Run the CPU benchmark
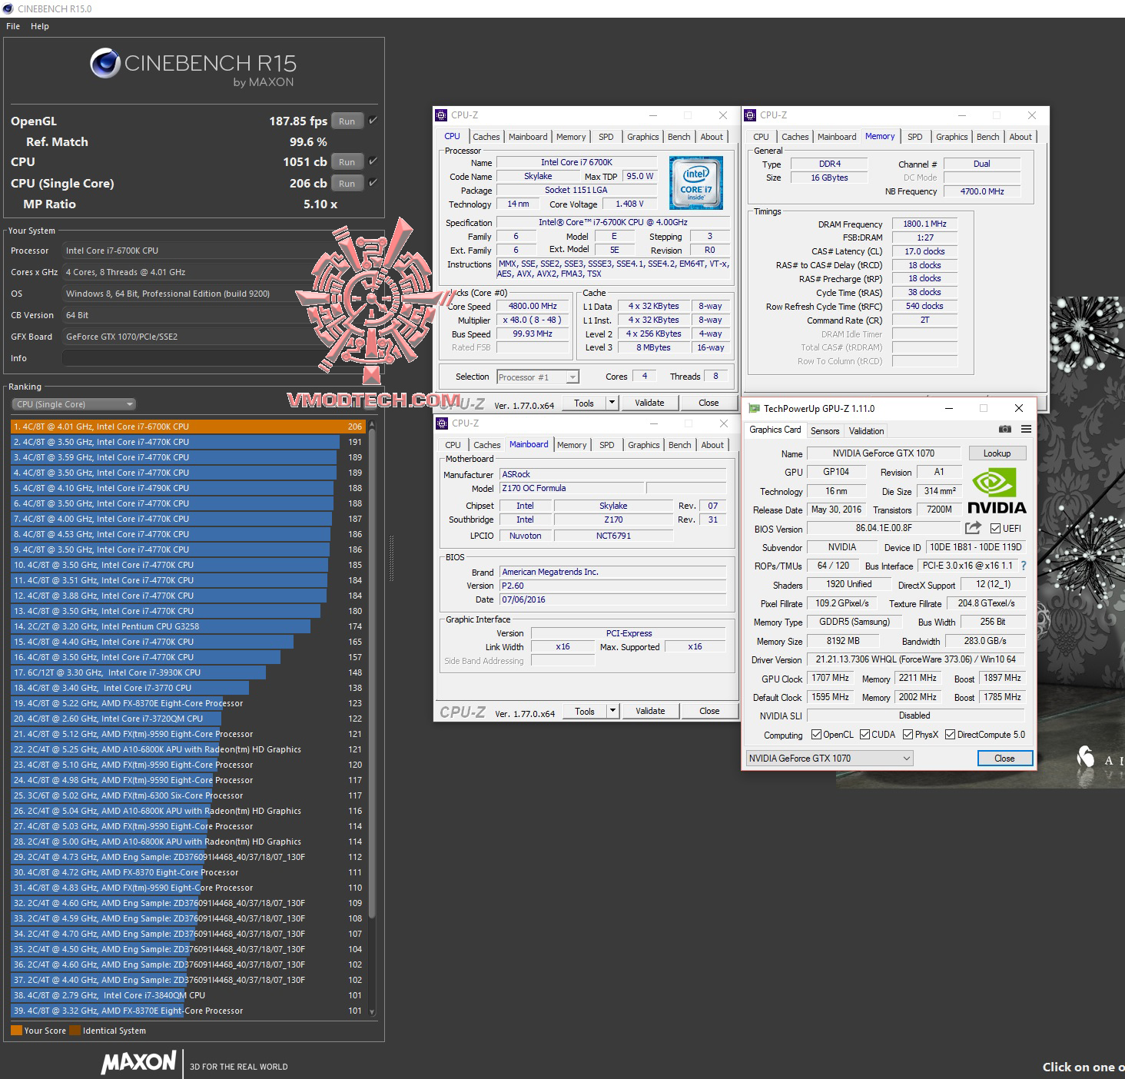 (x=347, y=162)
